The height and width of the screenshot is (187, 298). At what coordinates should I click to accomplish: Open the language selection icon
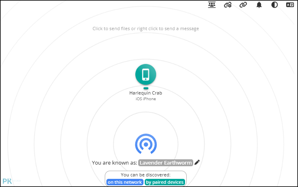point(290,5)
